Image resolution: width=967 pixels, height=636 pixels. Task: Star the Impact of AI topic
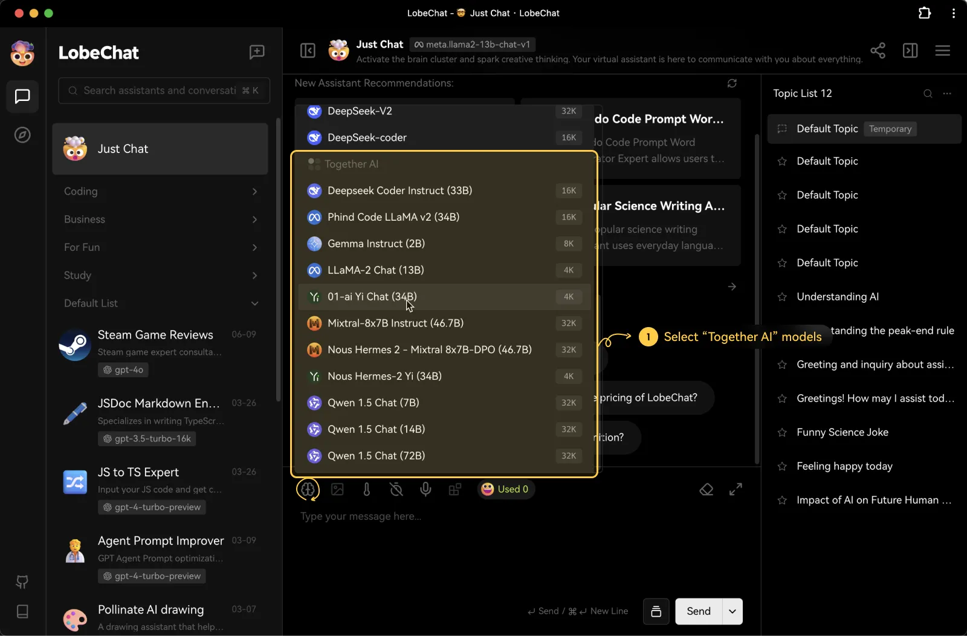tap(782, 500)
